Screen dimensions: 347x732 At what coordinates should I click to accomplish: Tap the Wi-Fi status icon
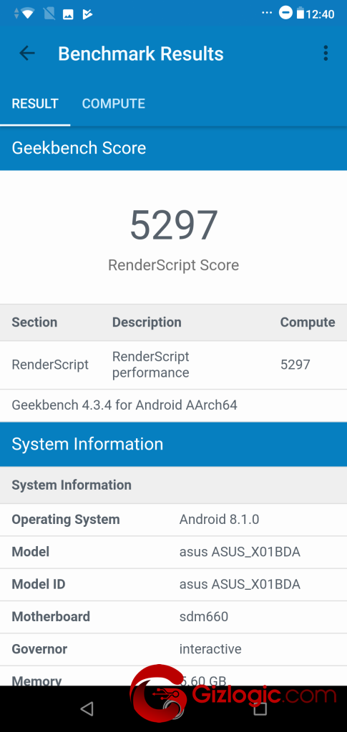click(28, 14)
